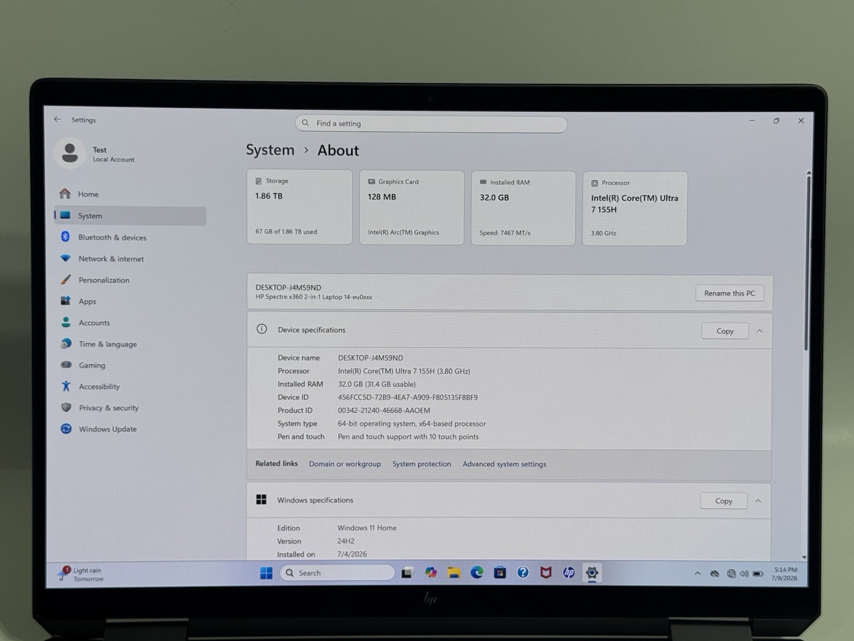Open the Light rain weather widget

[81, 574]
